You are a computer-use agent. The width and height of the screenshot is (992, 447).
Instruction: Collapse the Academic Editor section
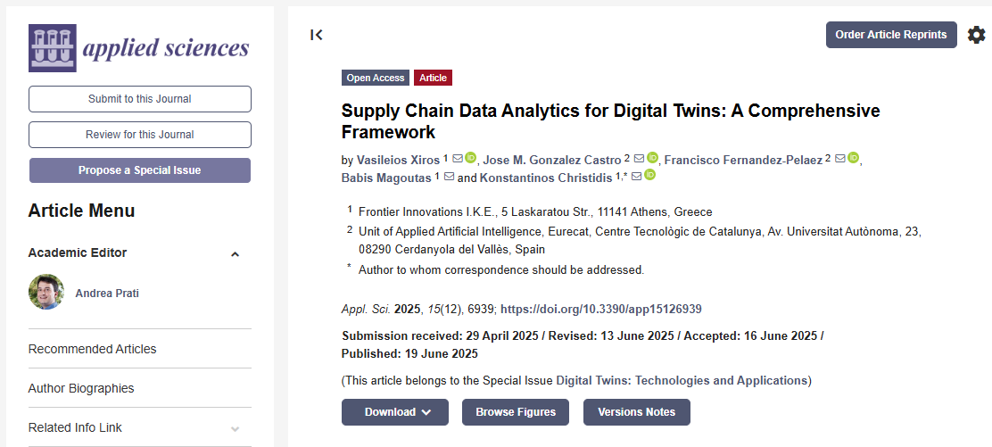coord(235,253)
